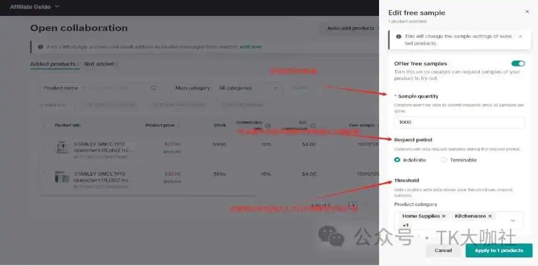Tick the checkbox for the 40oz Stanley row
This screenshot has width=538, height=266.
pyautogui.click(x=46, y=145)
